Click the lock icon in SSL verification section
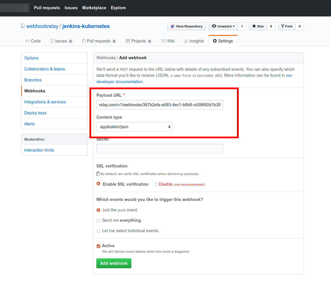 [98, 173]
